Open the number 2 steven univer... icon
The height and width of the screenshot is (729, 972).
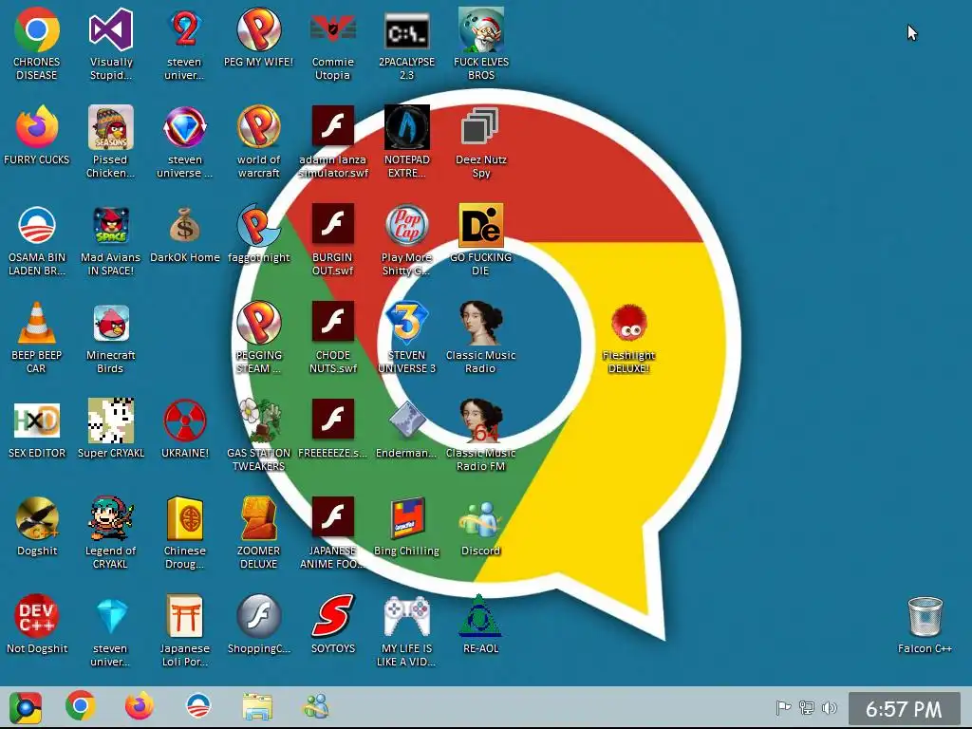coord(185,29)
